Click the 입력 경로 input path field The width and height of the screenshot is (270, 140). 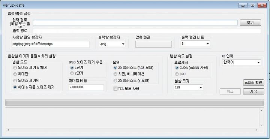click(135, 23)
